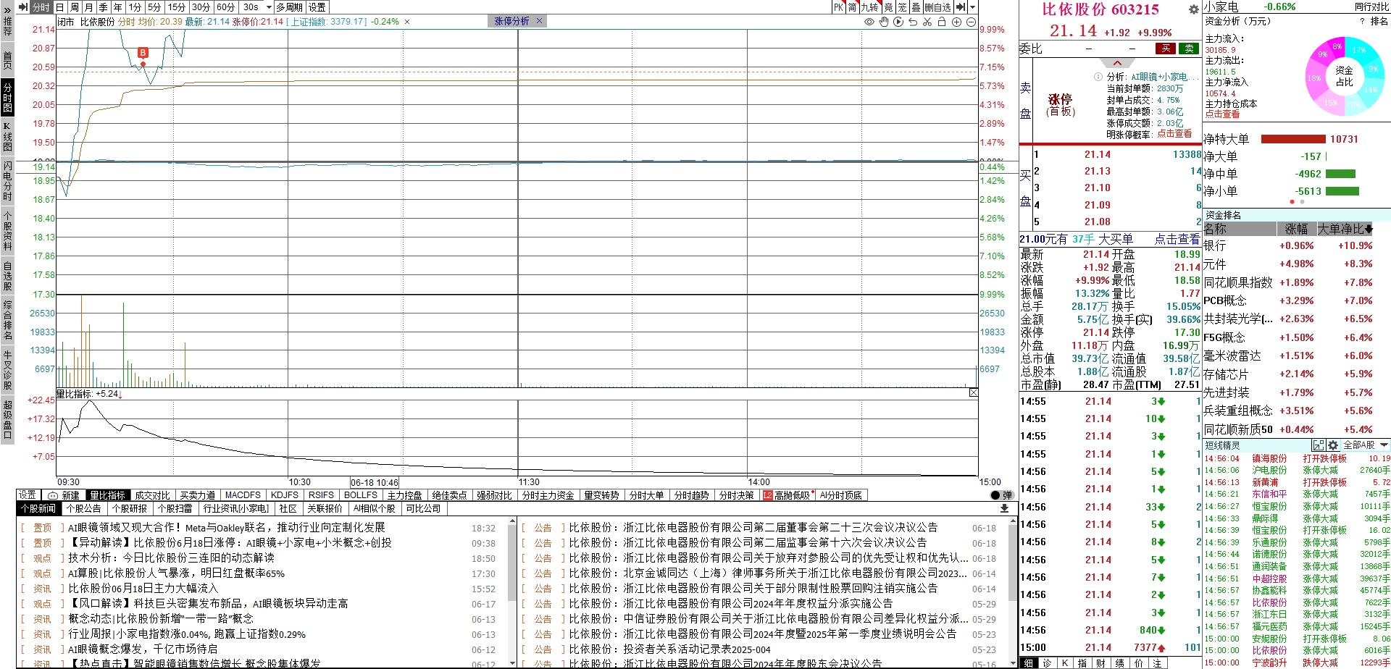The height and width of the screenshot is (669, 1391).
Task: Open the dropdown arrow at far right of top toolbar
Action: click(973, 7)
